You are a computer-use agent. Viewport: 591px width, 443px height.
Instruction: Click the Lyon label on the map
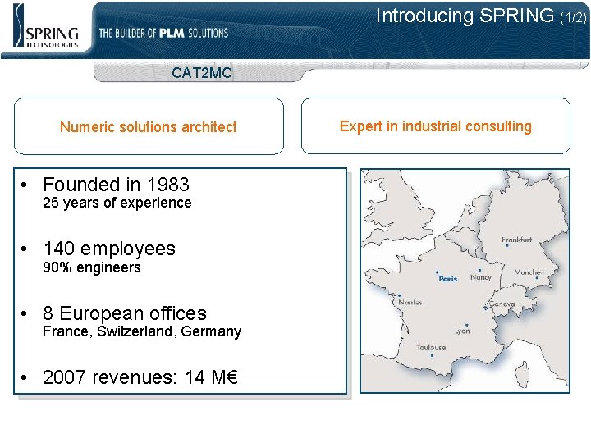462,331
